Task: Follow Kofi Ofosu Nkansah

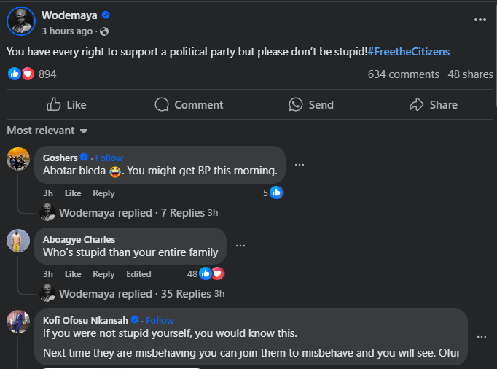Action: click(x=160, y=320)
